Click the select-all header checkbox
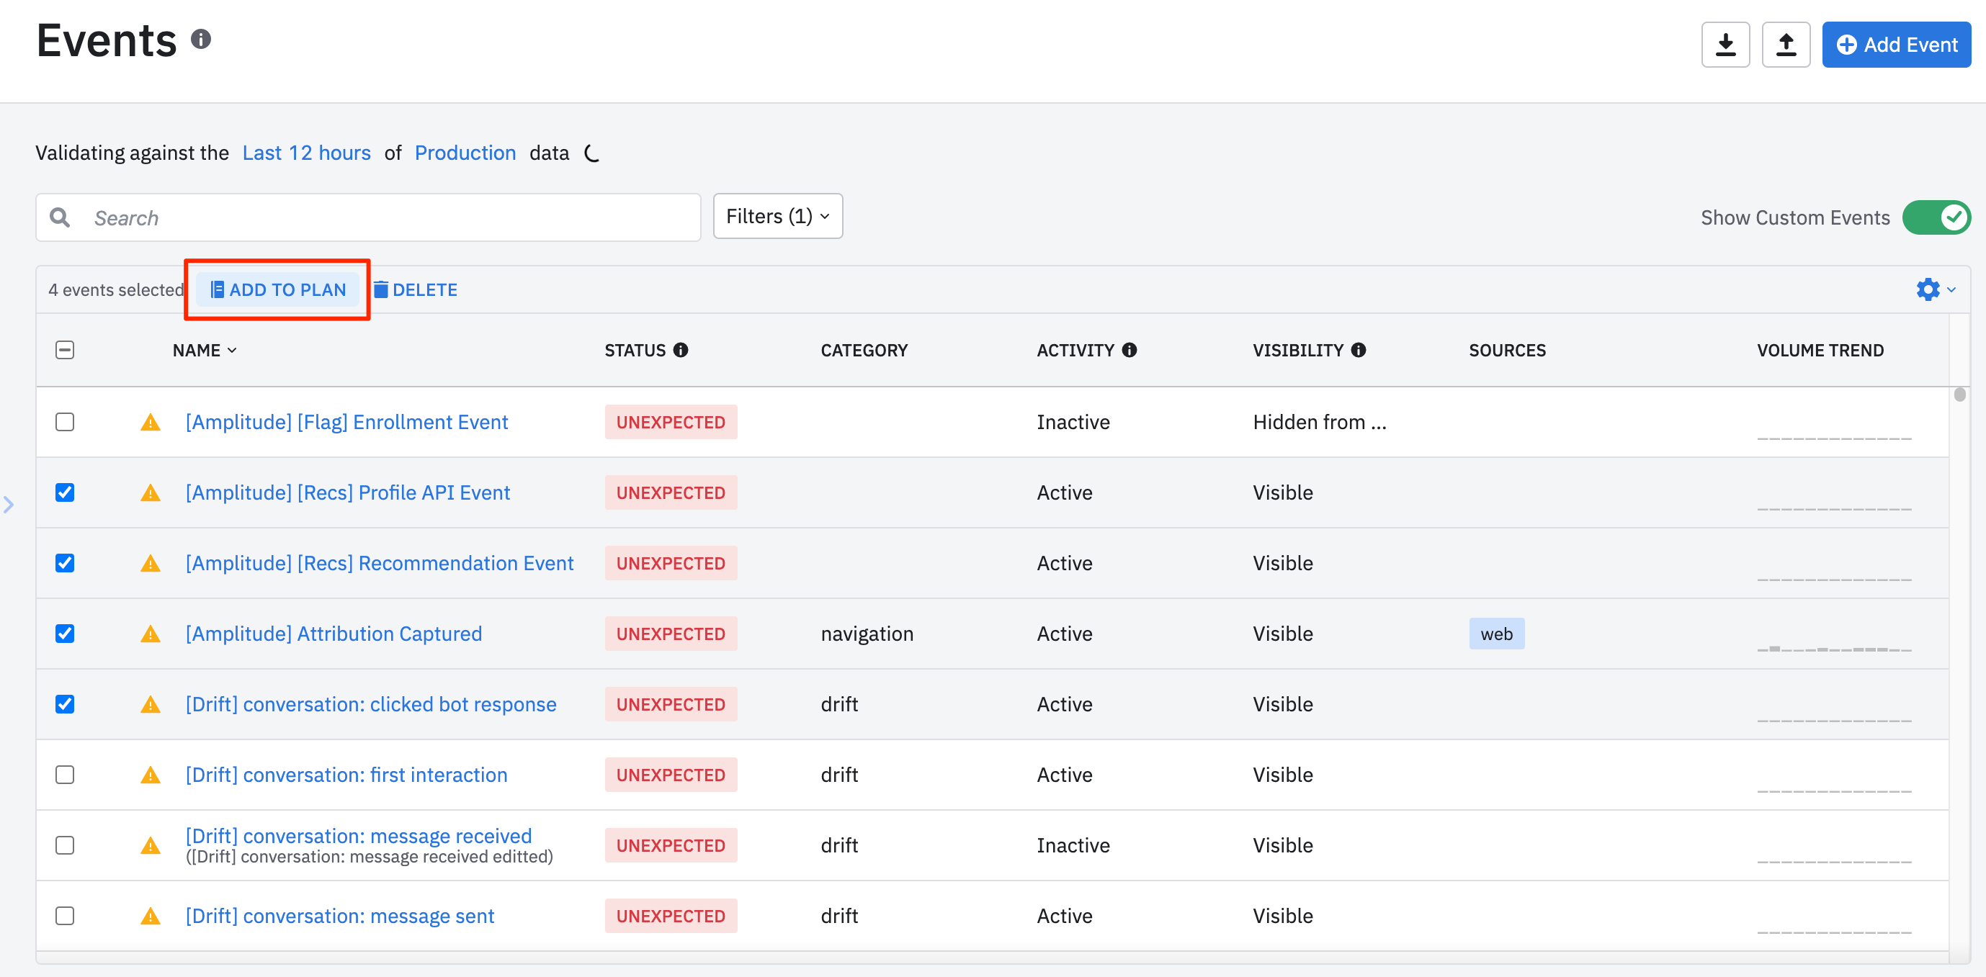The height and width of the screenshot is (977, 1986). click(65, 350)
